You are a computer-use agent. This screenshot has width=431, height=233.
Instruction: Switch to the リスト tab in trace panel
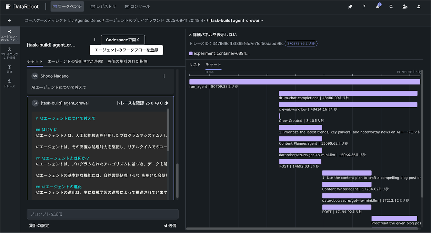point(195,64)
